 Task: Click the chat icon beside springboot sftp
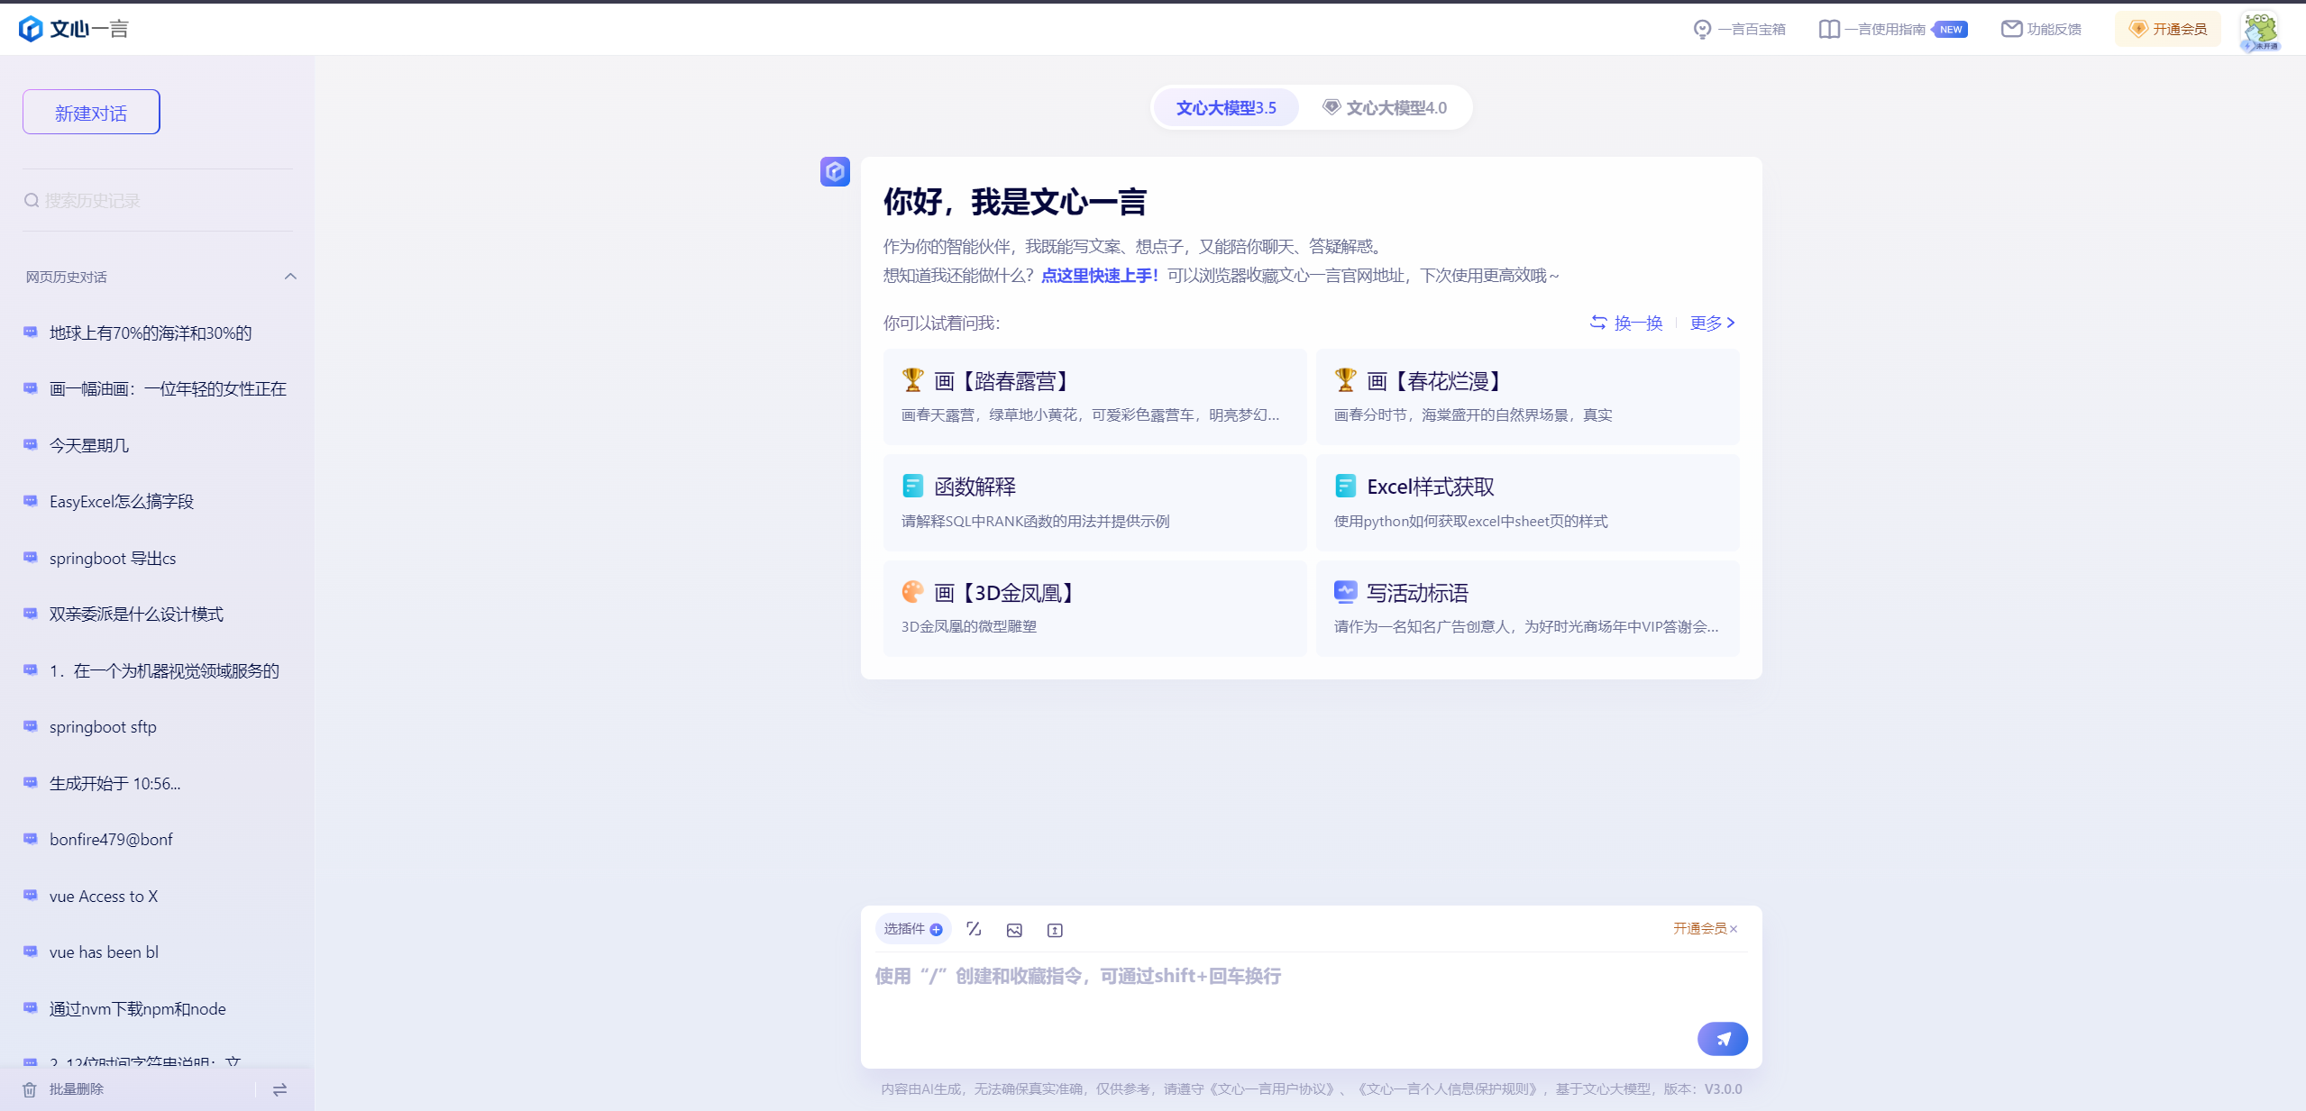pyautogui.click(x=31, y=726)
